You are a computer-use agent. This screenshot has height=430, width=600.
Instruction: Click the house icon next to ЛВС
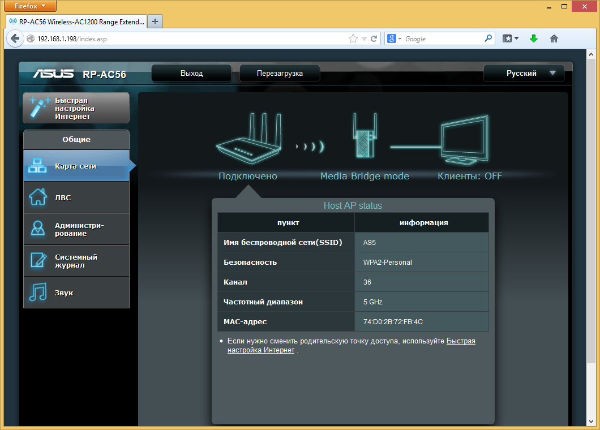tap(38, 197)
